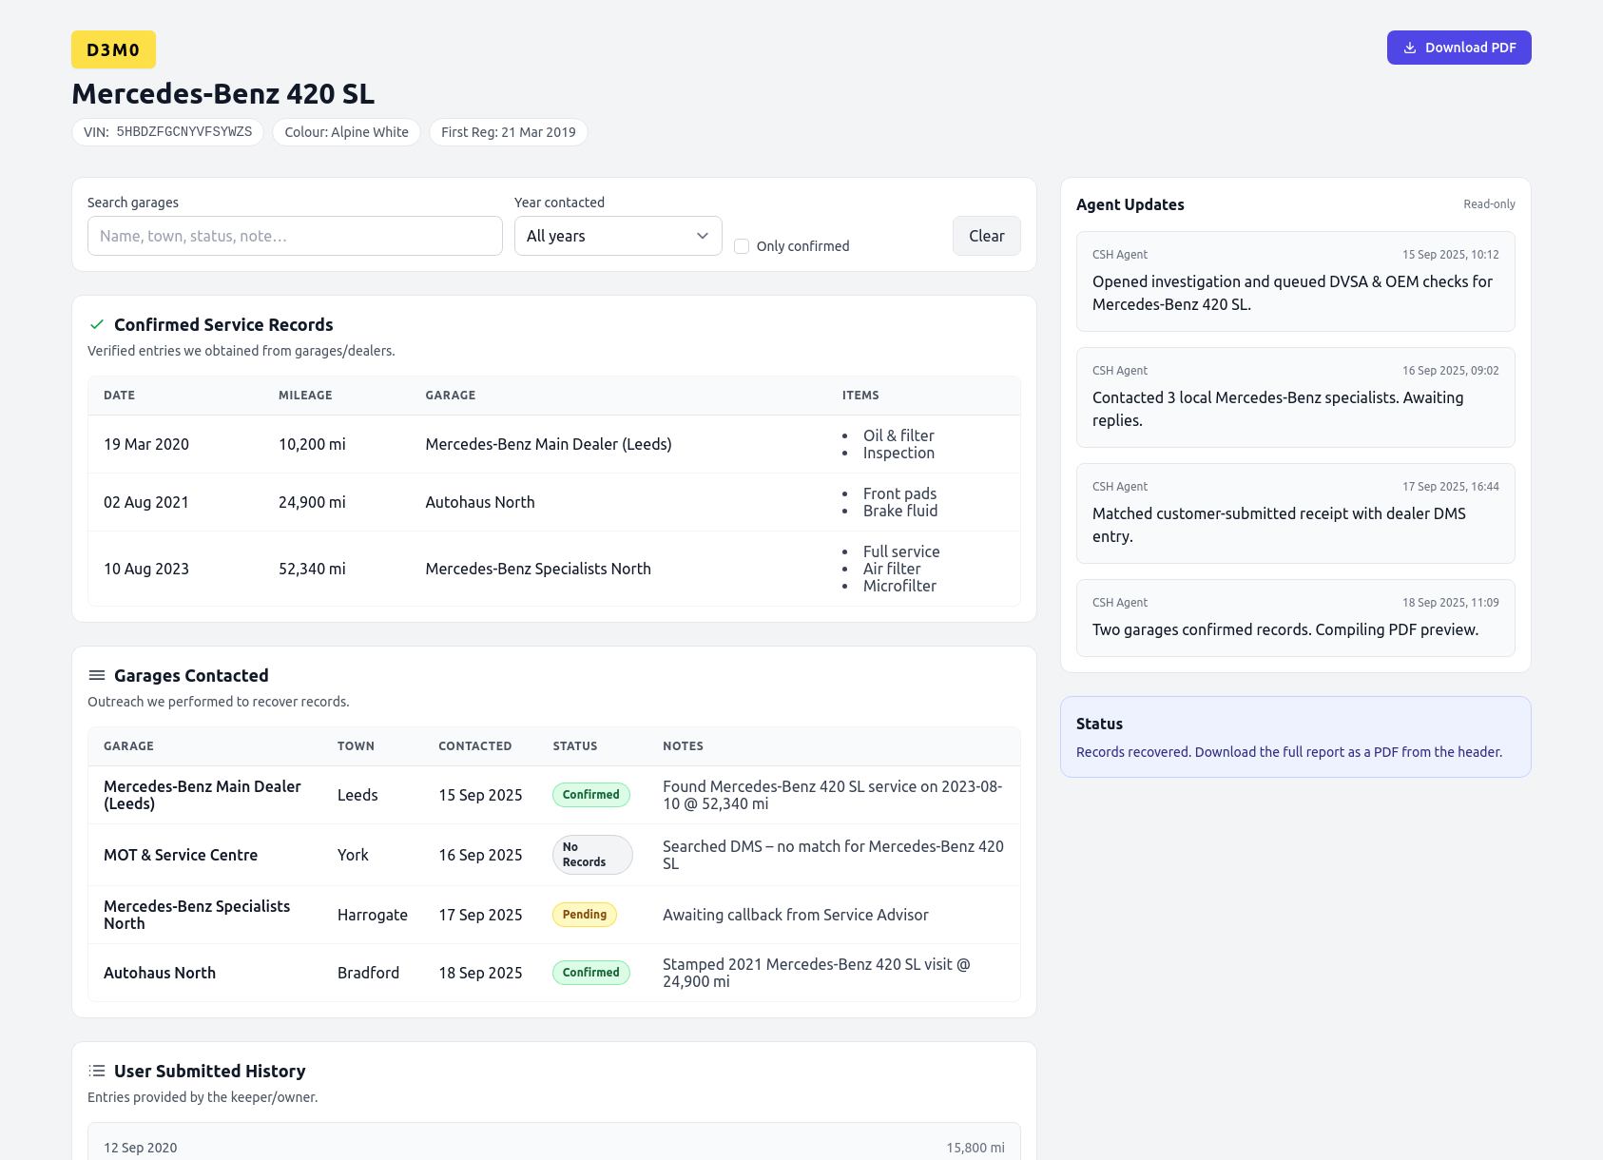Click the lines icon beside Garages Contacted
Screen dimensions: 1603x1160
point(97,676)
